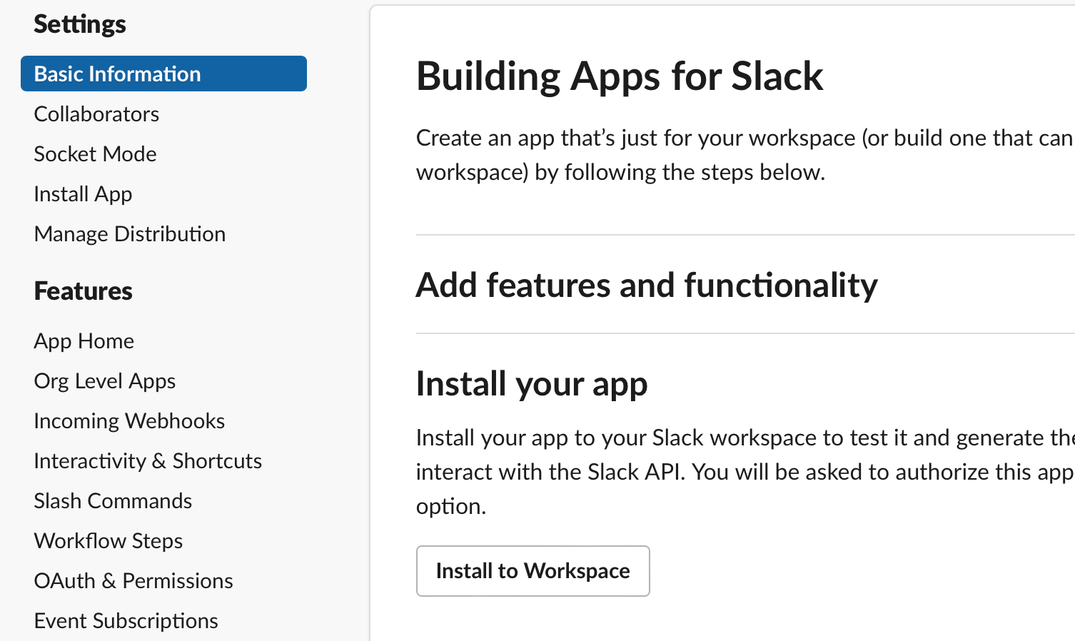Image resolution: width=1075 pixels, height=641 pixels.
Task: Click the Features section header
Action: (x=83, y=291)
